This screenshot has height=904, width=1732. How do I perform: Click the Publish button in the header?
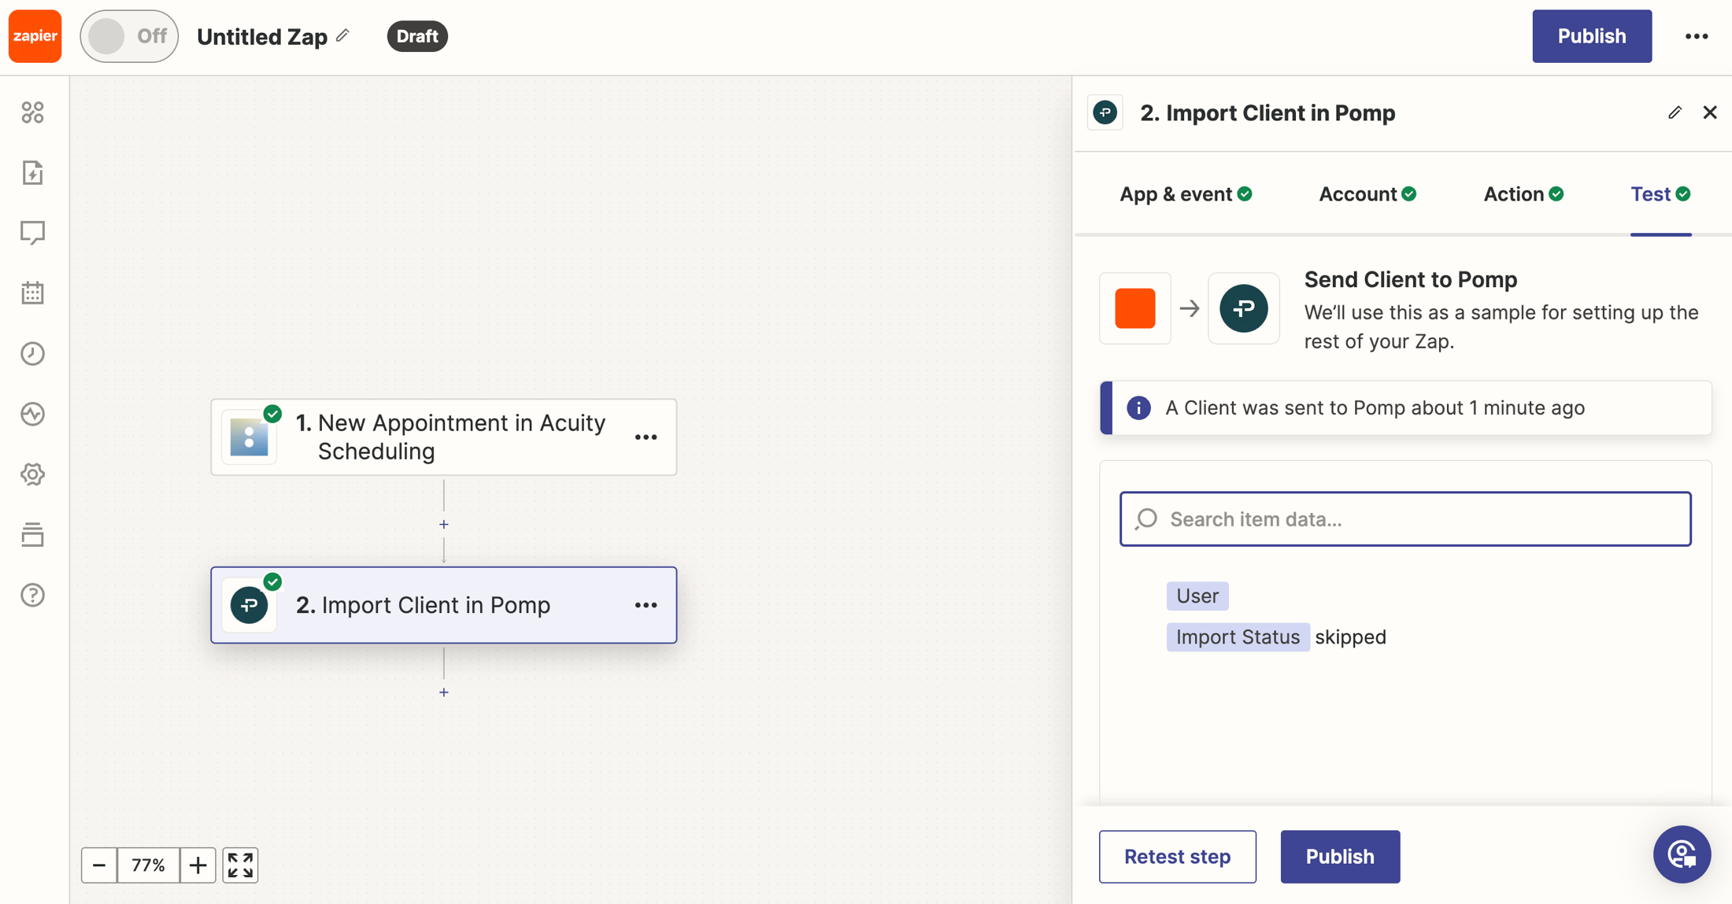(1591, 36)
